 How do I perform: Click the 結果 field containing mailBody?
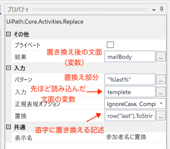pyautogui.click(x=130, y=56)
